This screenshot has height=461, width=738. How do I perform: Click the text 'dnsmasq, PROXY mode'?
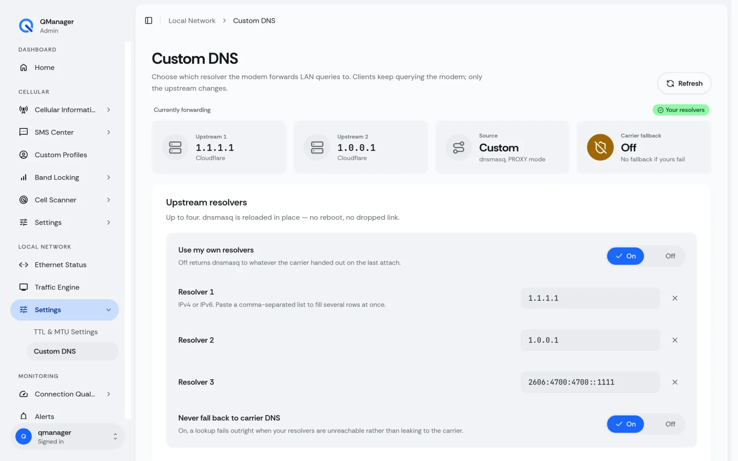[x=512, y=159]
